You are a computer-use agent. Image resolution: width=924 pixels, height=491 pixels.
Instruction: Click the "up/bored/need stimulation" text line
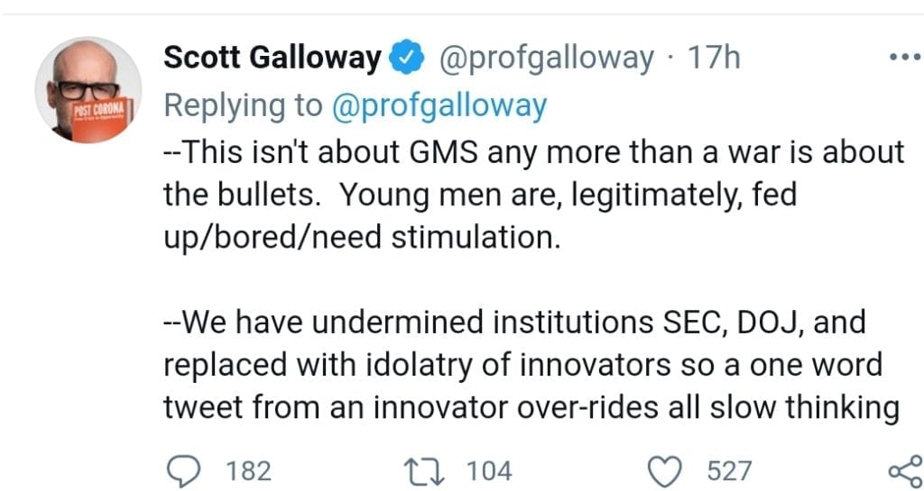tap(363, 238)
